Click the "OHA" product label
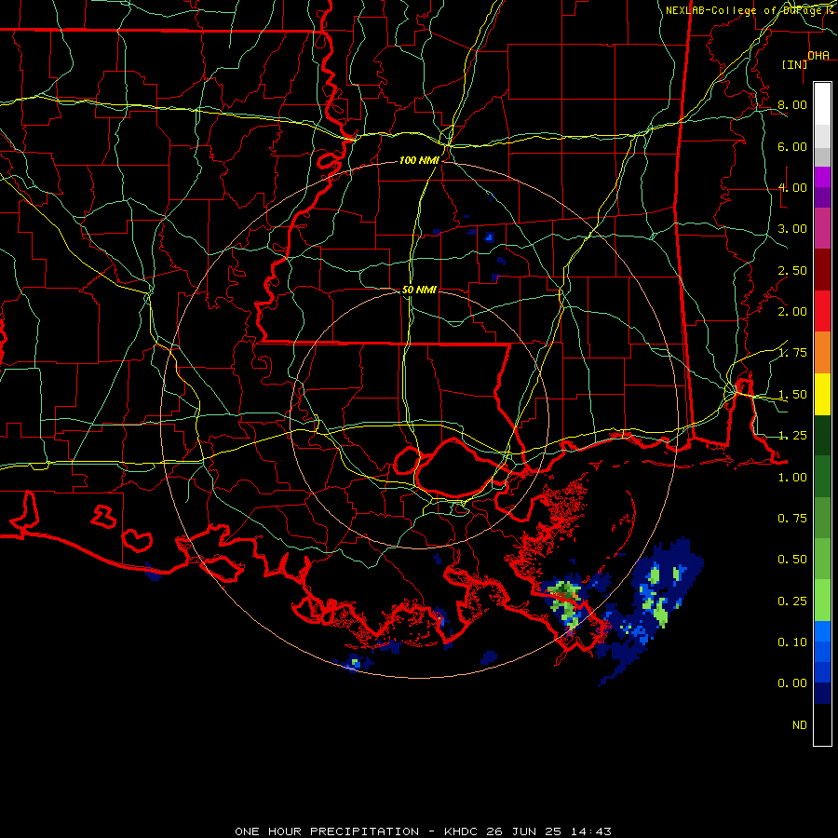This screenshot has width=838, height=838. coord(818,55)
